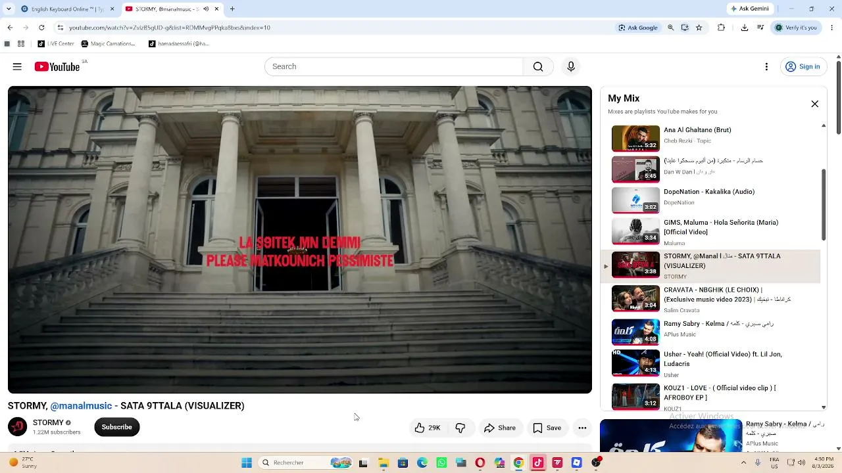
Task: Open WhatsApp from the taskbar
Action: click(x=441, y=462)
